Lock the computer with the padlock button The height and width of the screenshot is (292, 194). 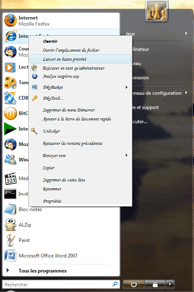point(155,284)
